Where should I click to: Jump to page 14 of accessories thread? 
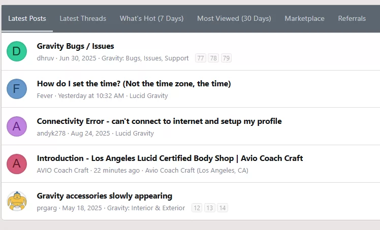pos(223,208)
